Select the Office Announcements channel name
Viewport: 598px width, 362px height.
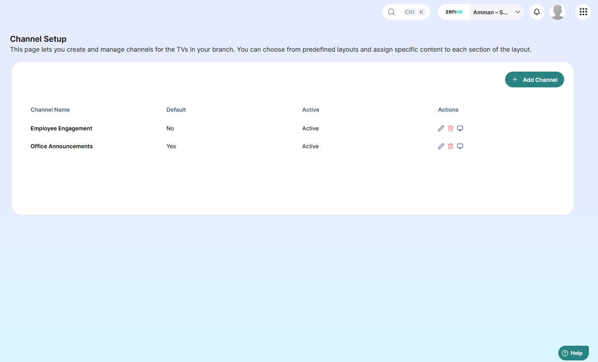point(62,146)
